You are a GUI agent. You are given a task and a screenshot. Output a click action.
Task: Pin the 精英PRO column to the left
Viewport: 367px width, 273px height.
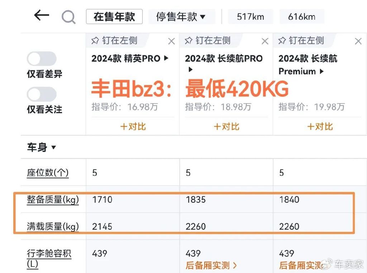[115, 41]
